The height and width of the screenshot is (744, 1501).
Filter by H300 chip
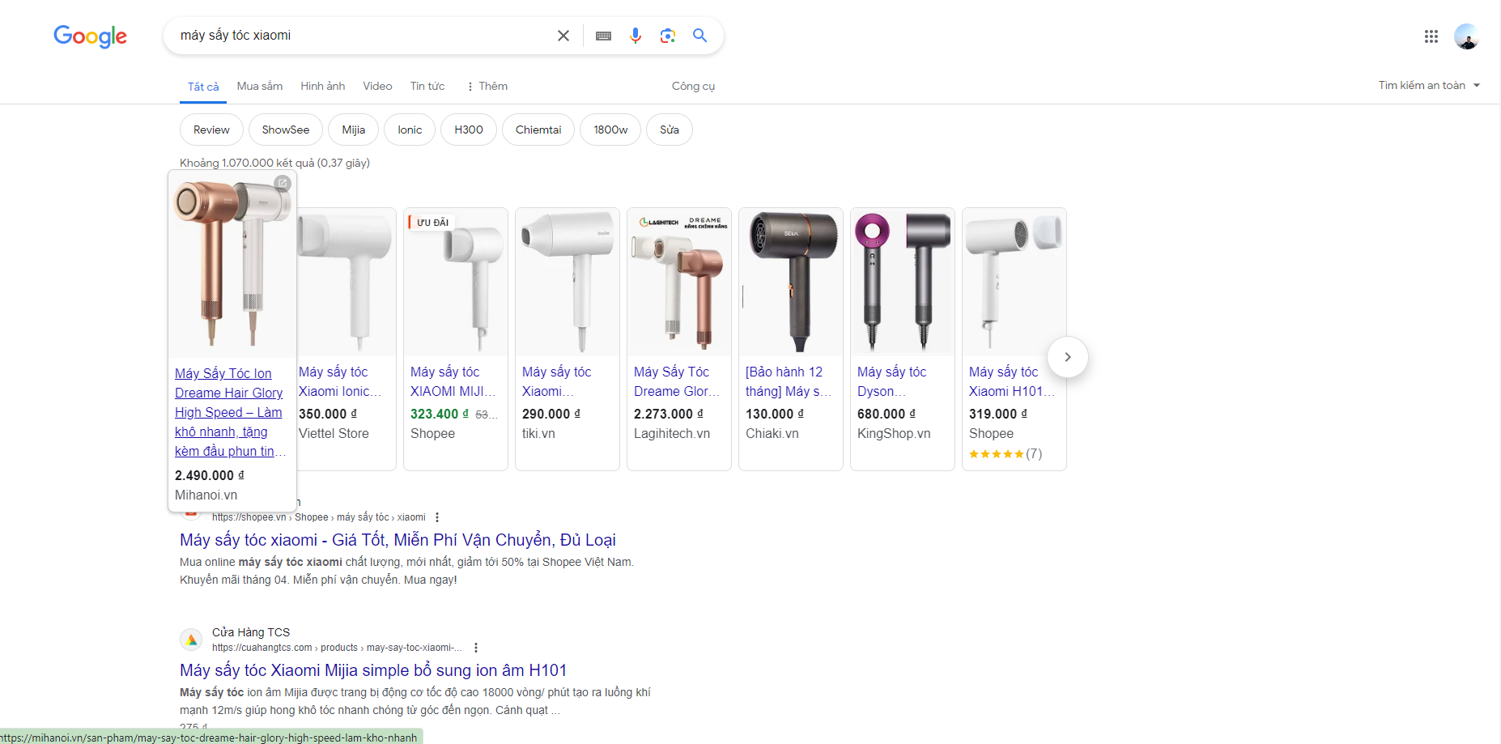[469, 130]
